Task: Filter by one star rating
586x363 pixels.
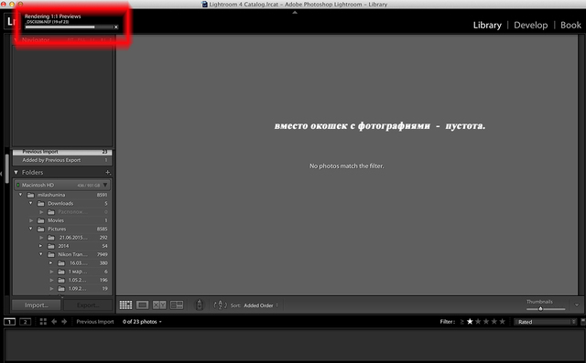Action: 470,322
